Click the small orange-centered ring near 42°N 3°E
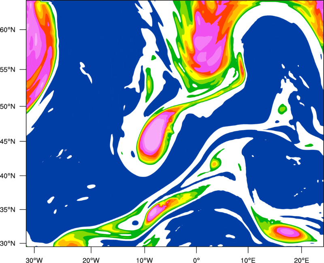This screenshot has width=324, height=263. click(x=215, y=164)
